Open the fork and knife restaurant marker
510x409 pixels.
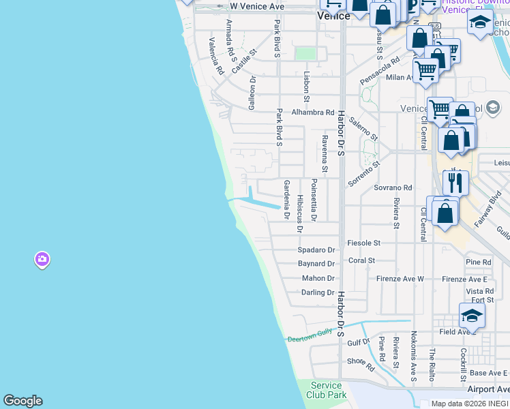tap(455, 183)
